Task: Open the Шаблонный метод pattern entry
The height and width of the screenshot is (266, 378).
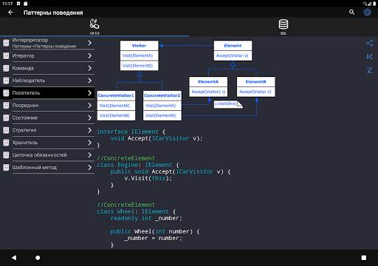Action: 47,167
